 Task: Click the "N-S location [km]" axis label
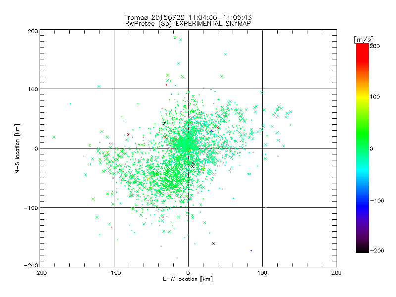click(17, 148)
